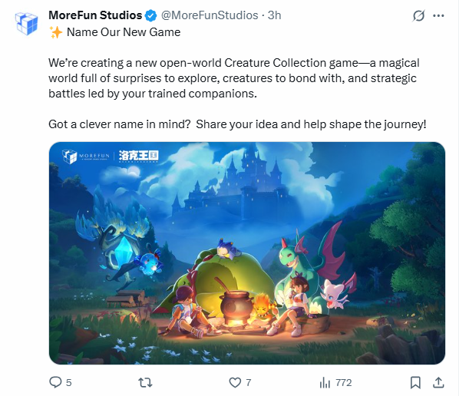This screenshot has width=459, height=396.
Task: Click the Name Our New Game headline text
Action: coord(124,32)
